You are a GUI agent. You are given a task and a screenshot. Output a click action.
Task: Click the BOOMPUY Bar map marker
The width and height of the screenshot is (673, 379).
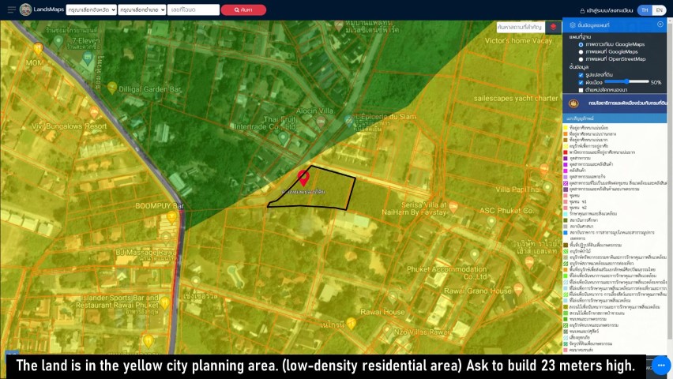[x=172, y=218]
